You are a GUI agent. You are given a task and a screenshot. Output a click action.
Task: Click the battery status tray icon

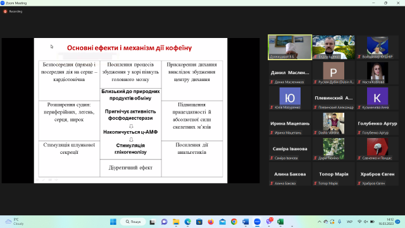[x=373, y=222]
